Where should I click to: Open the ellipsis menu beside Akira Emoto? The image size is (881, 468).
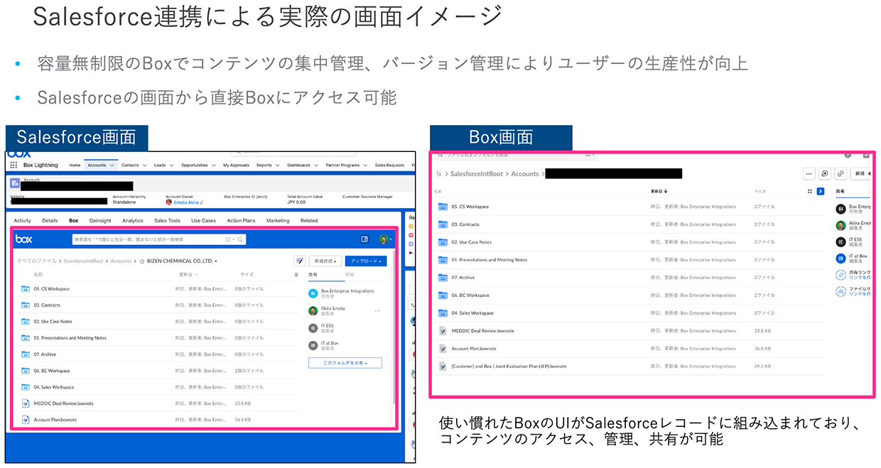point(377,311)
